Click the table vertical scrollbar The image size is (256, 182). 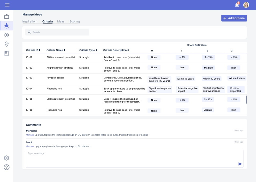[x=246, y=99]
